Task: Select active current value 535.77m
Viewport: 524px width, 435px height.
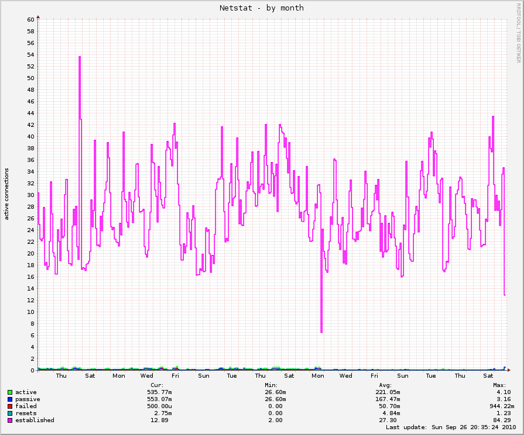Action: [x=159, y=392]
